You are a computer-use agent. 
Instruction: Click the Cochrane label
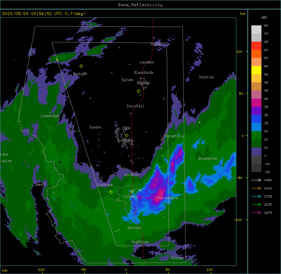105,185
